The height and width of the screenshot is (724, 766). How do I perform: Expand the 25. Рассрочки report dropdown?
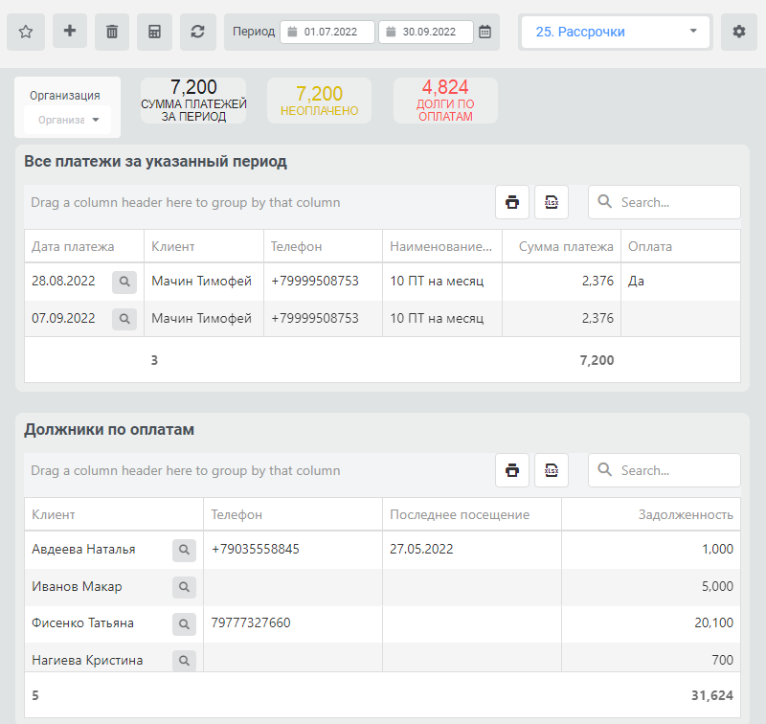616,32
